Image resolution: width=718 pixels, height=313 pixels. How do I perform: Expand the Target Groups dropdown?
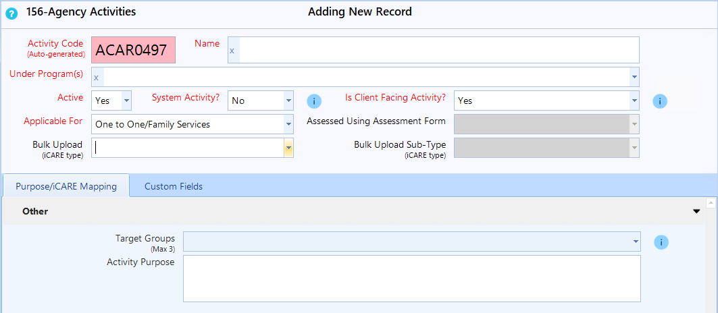(635, 241)
